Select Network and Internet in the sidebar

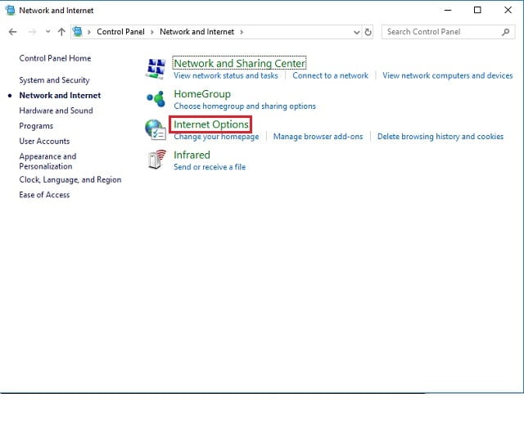[x=60, y=96]
